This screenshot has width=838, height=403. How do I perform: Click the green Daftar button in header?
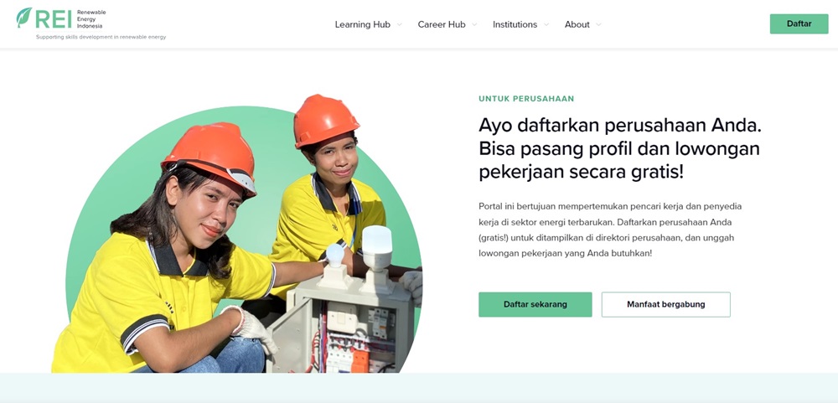799,23
